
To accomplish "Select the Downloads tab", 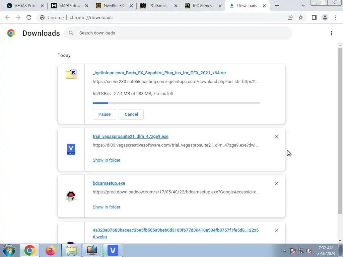I will click(247, 6).
